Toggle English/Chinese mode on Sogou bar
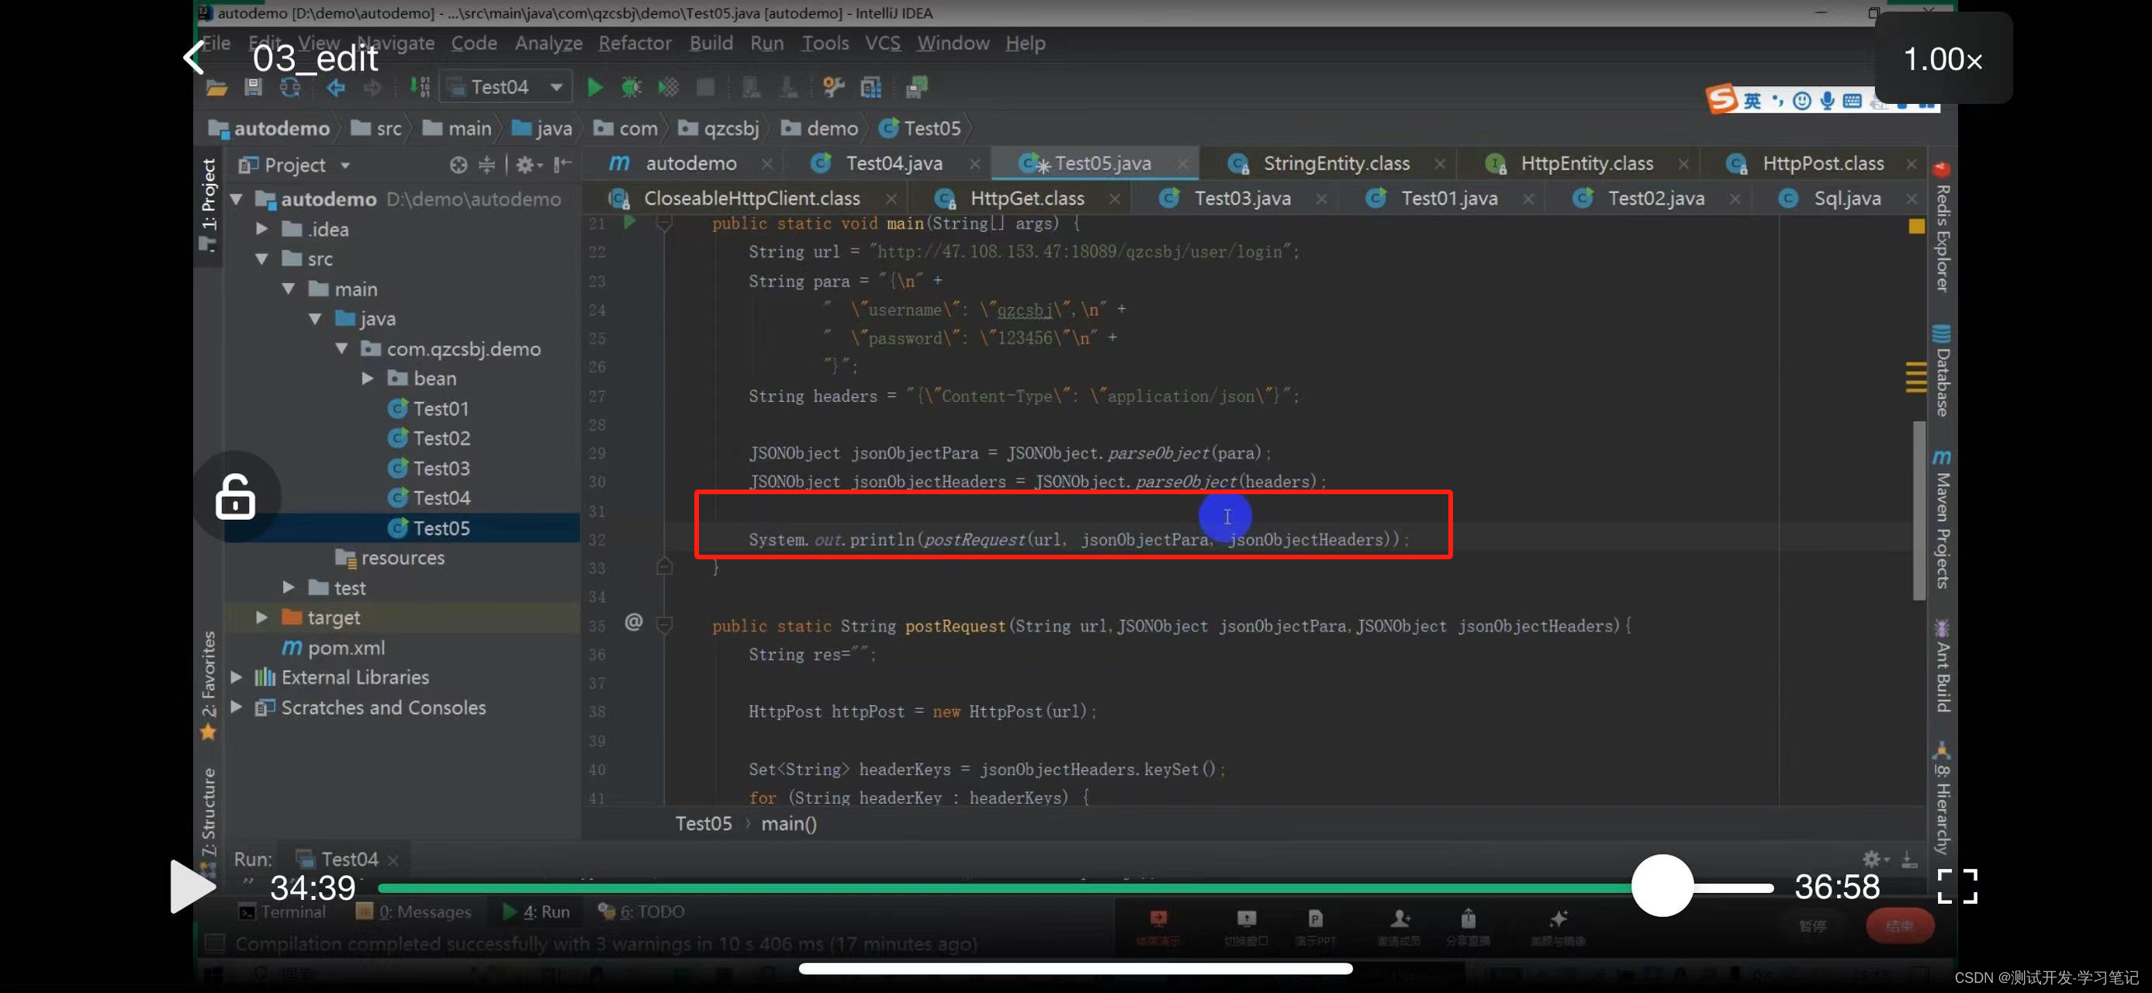The width and height of the screenshot is (2152, 993). (1752, 101)
